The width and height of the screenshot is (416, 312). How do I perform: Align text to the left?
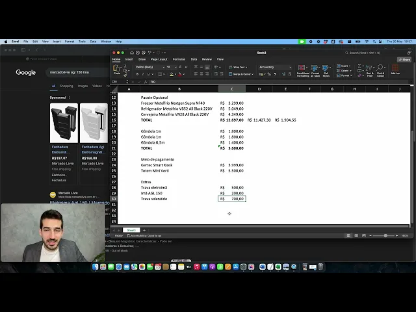196,74
